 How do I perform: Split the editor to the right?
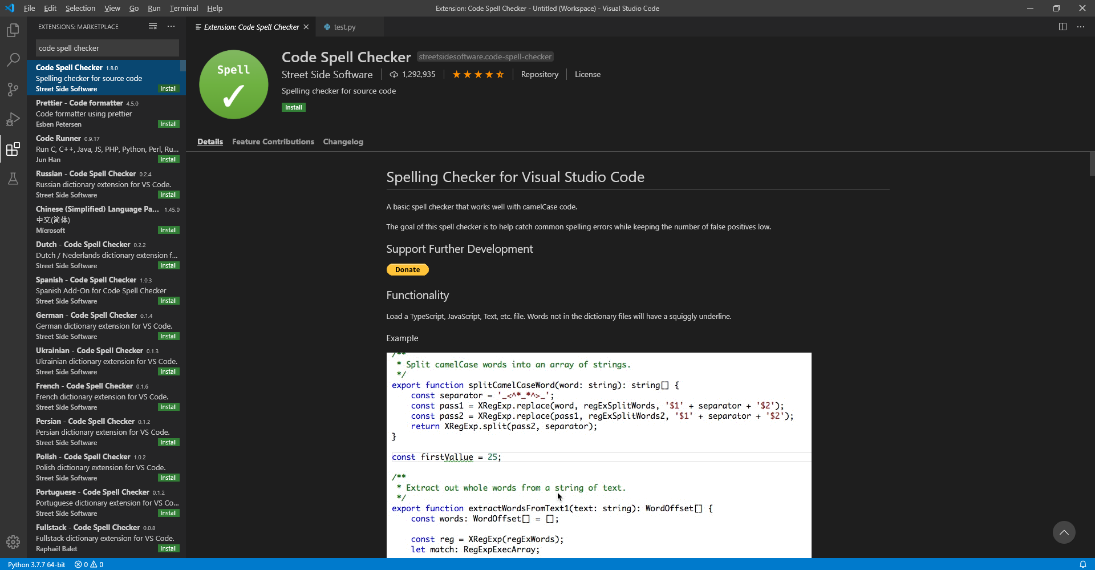(1062, 27)
